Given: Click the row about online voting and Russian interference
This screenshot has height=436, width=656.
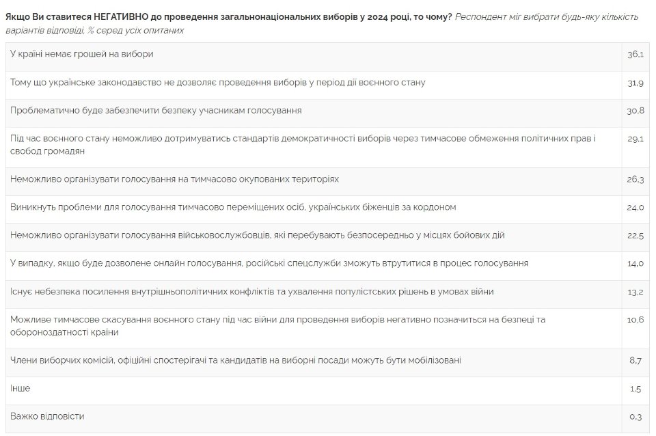Looking at the screenshot, I should (x=269, y=263).
